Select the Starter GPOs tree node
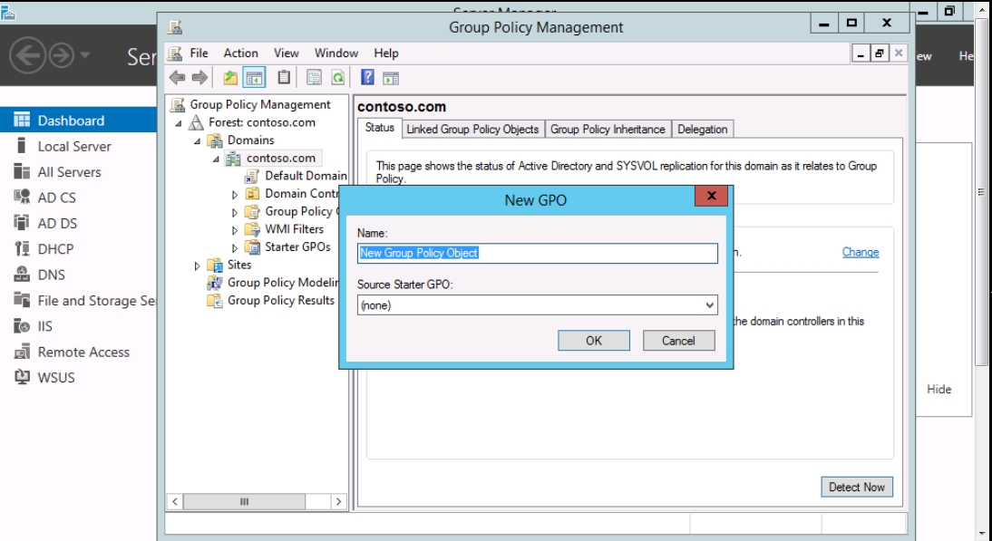 [x=297, y=246]
